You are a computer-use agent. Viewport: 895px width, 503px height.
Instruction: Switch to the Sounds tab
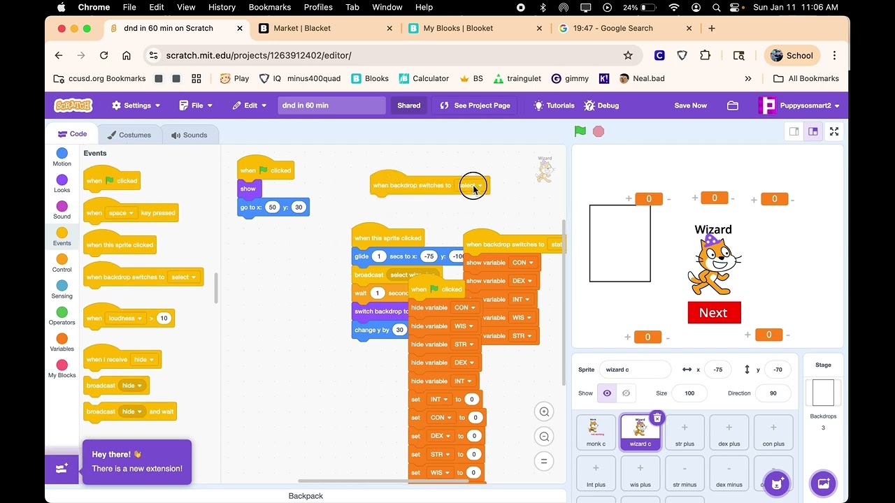coord(189,135)
